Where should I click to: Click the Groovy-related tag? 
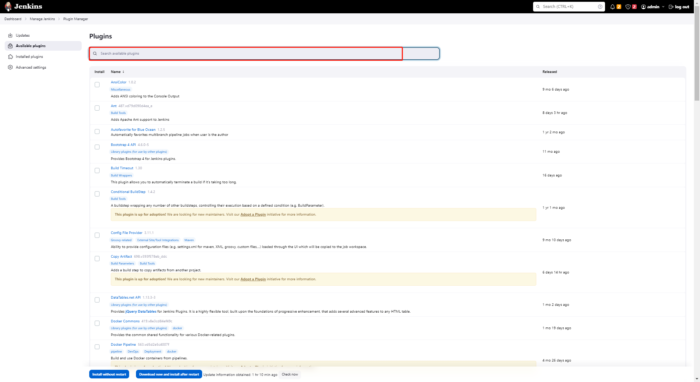click(121, 240)
